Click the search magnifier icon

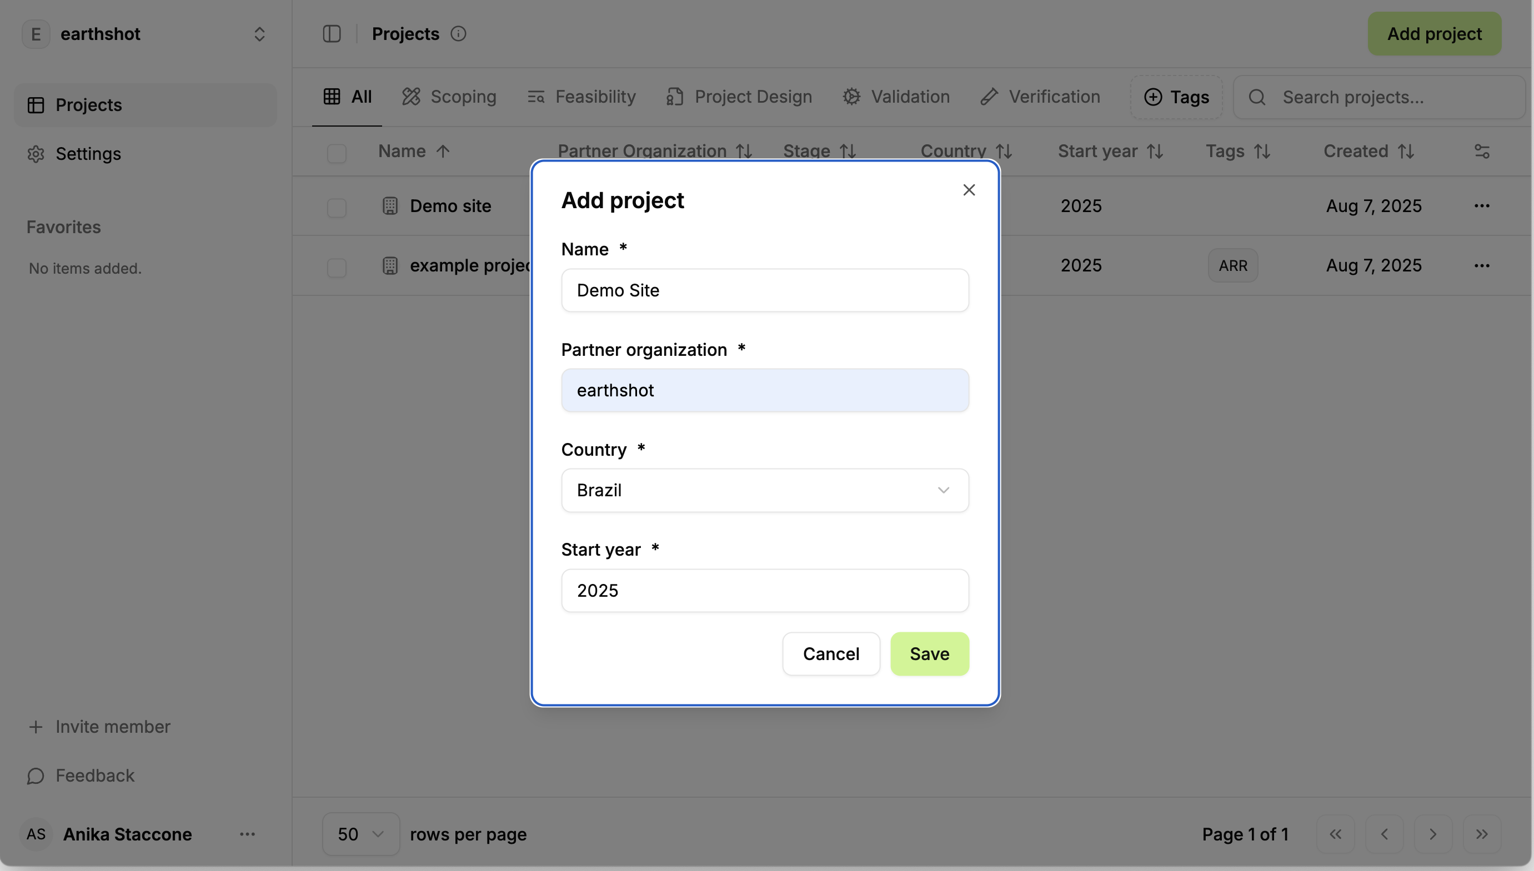click(x=1257, y=97)
